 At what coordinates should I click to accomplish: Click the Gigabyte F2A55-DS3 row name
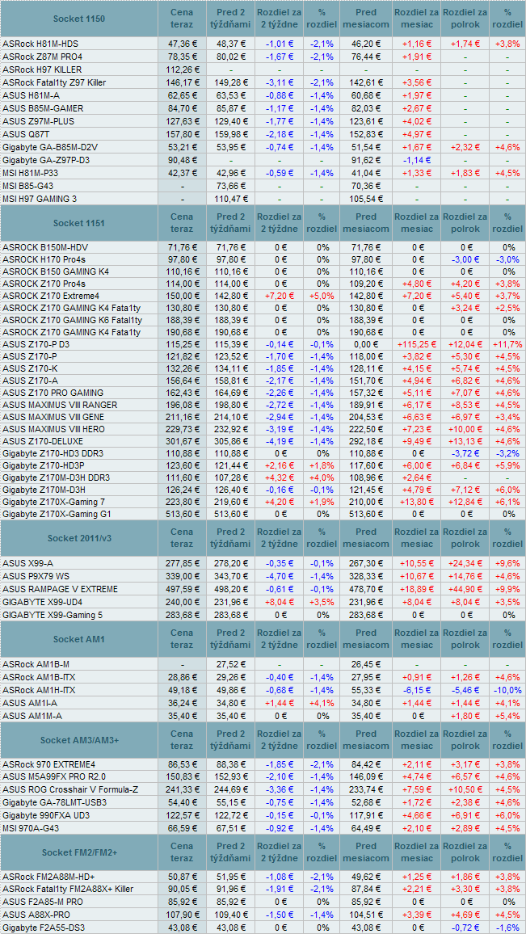(44, 927)
